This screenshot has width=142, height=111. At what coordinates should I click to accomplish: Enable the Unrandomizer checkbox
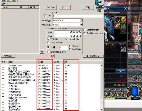click(84, 30)
